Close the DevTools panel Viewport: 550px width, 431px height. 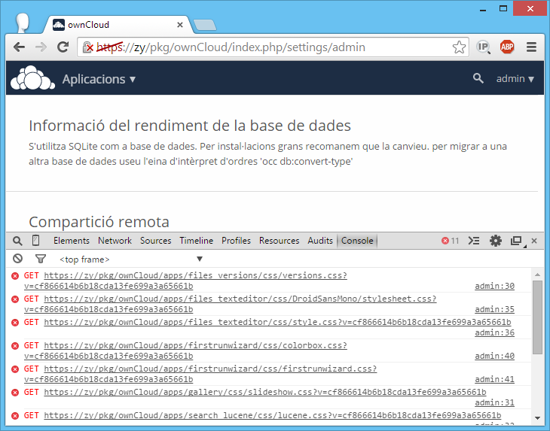(534, 241)
